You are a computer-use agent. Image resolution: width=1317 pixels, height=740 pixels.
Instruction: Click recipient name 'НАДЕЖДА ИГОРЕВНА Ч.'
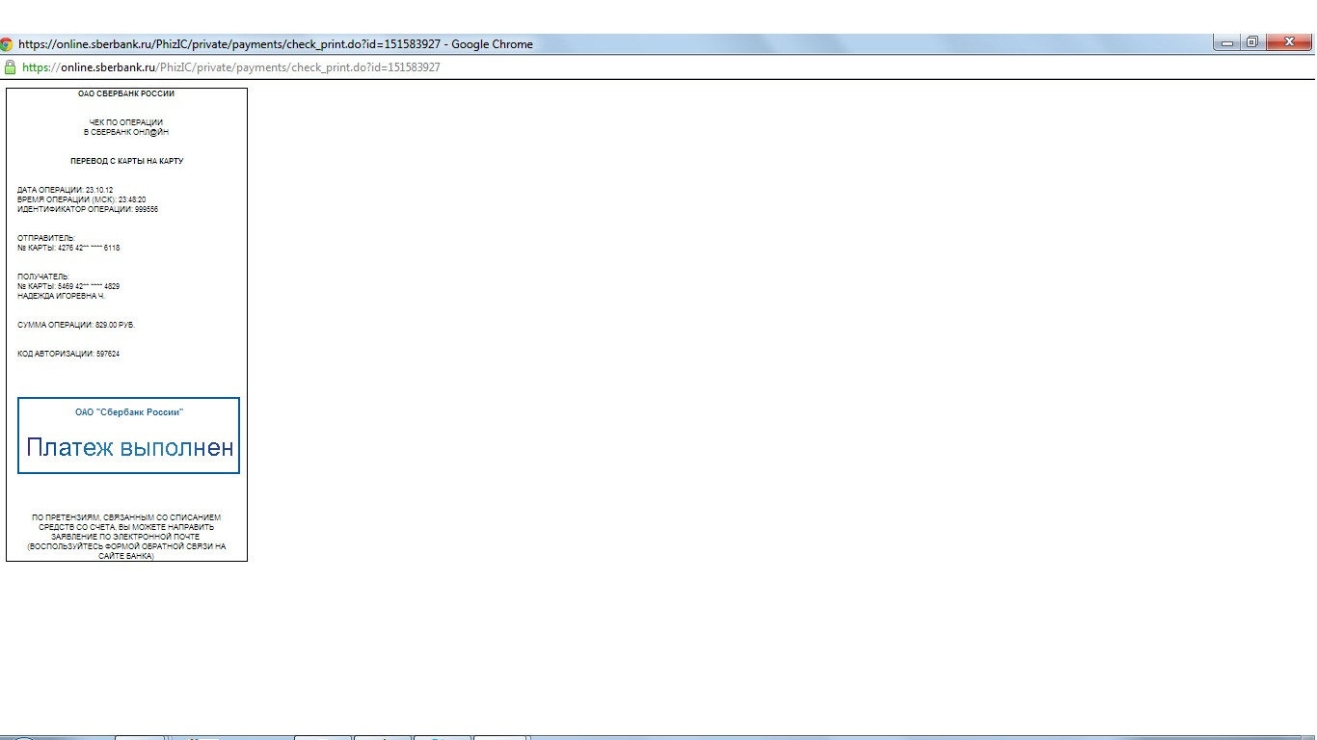[61, 297]
